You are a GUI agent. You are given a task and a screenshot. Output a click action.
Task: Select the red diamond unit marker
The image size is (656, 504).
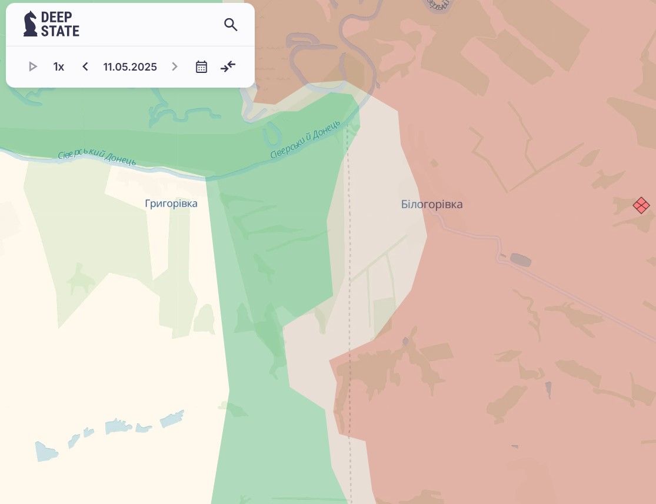point(641,205)
